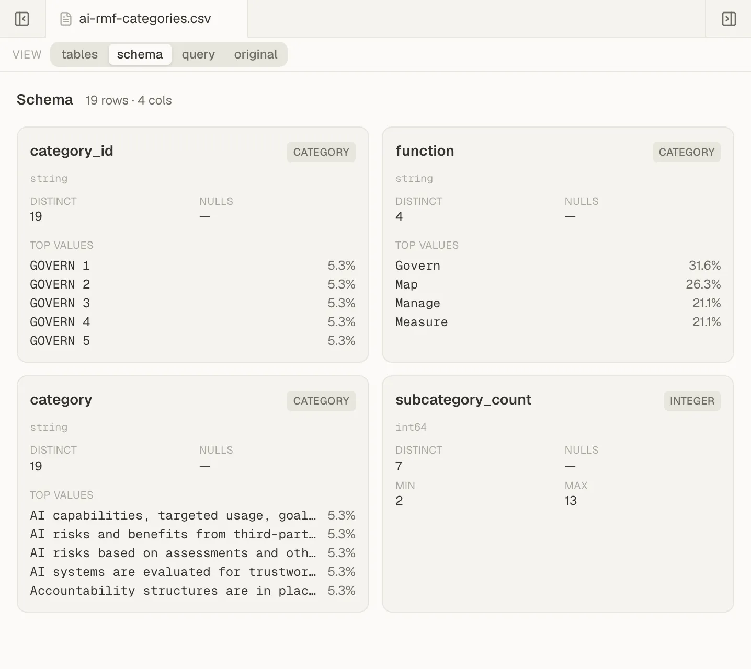Viewport: 751px width, 669px height.
Task: Switch to the query view
Action: tap(198, 54)
